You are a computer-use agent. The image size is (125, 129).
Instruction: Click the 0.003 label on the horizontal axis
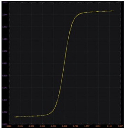(65, 126)
